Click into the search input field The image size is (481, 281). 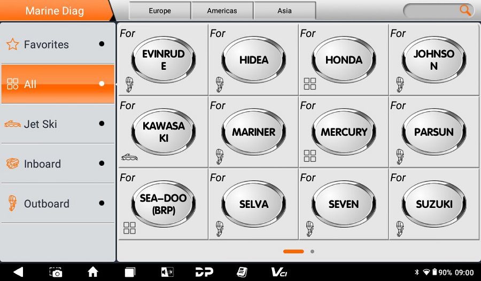430,10
